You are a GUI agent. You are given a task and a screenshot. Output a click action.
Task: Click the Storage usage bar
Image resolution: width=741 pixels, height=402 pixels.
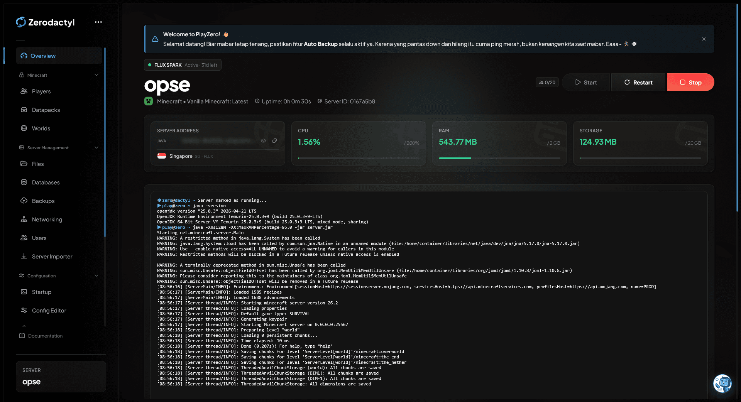pyautogui.click(x=640, y=158)
